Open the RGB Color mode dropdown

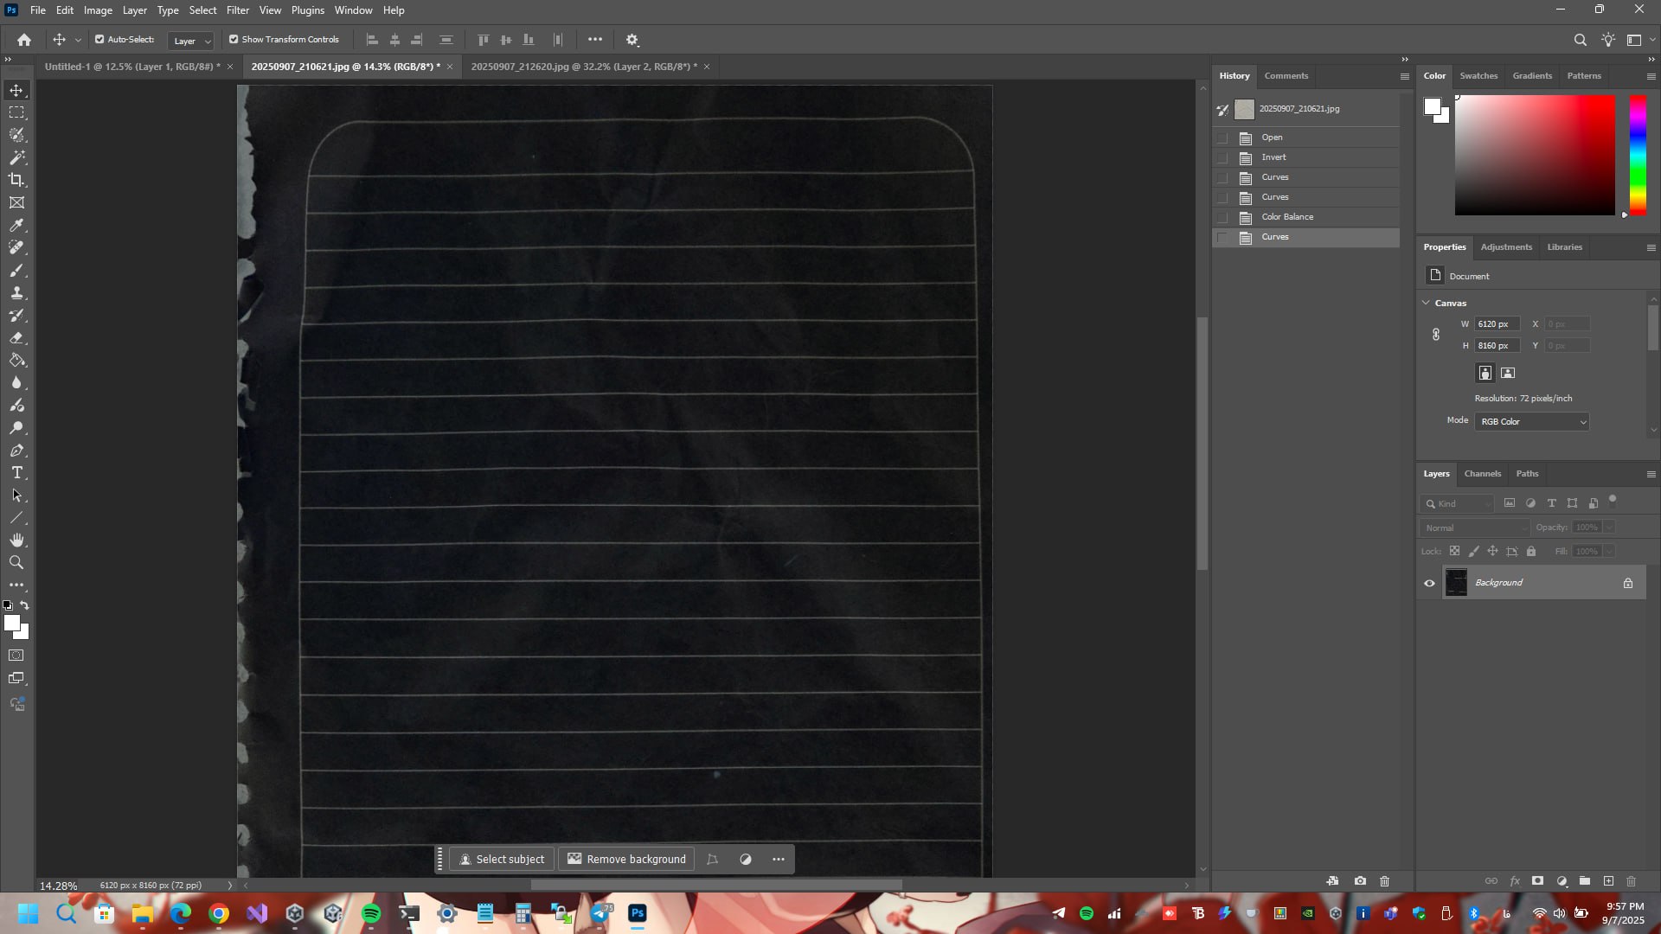[x=1531, y=422]
